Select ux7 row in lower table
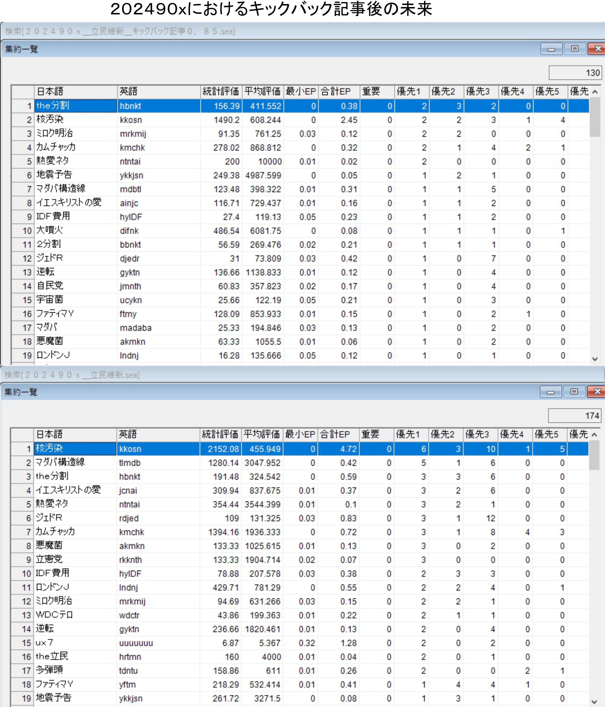Viewport: 605px width, 707px height. pos(299,643)
